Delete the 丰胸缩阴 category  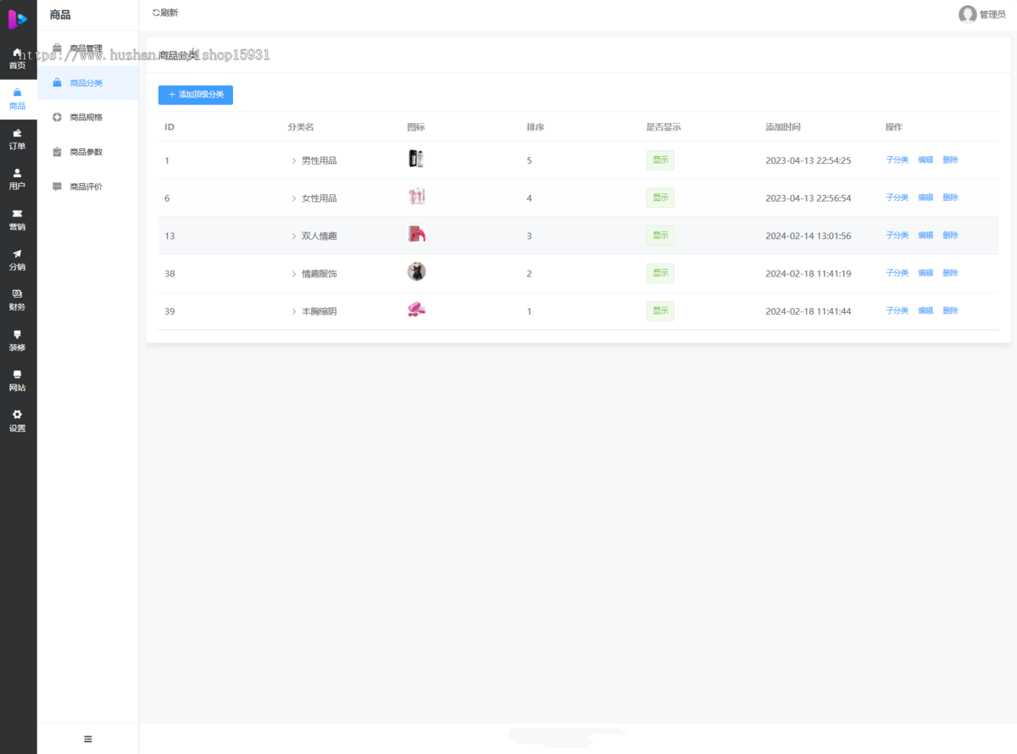coord(950,310)
